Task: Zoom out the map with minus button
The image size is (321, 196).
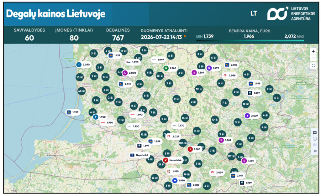Action: (x=313, y=58)
